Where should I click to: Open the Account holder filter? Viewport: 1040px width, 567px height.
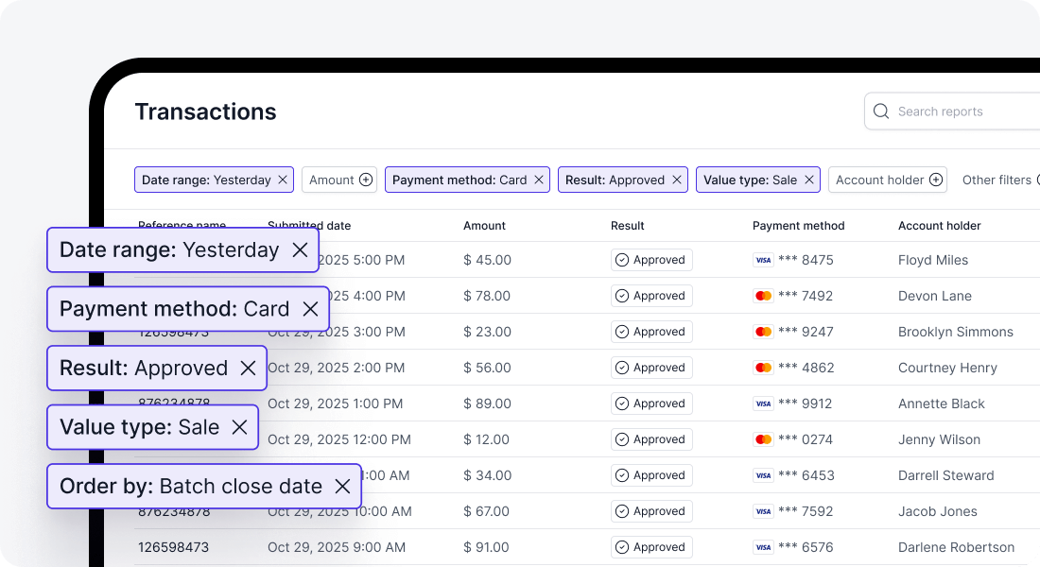point(888,180)
